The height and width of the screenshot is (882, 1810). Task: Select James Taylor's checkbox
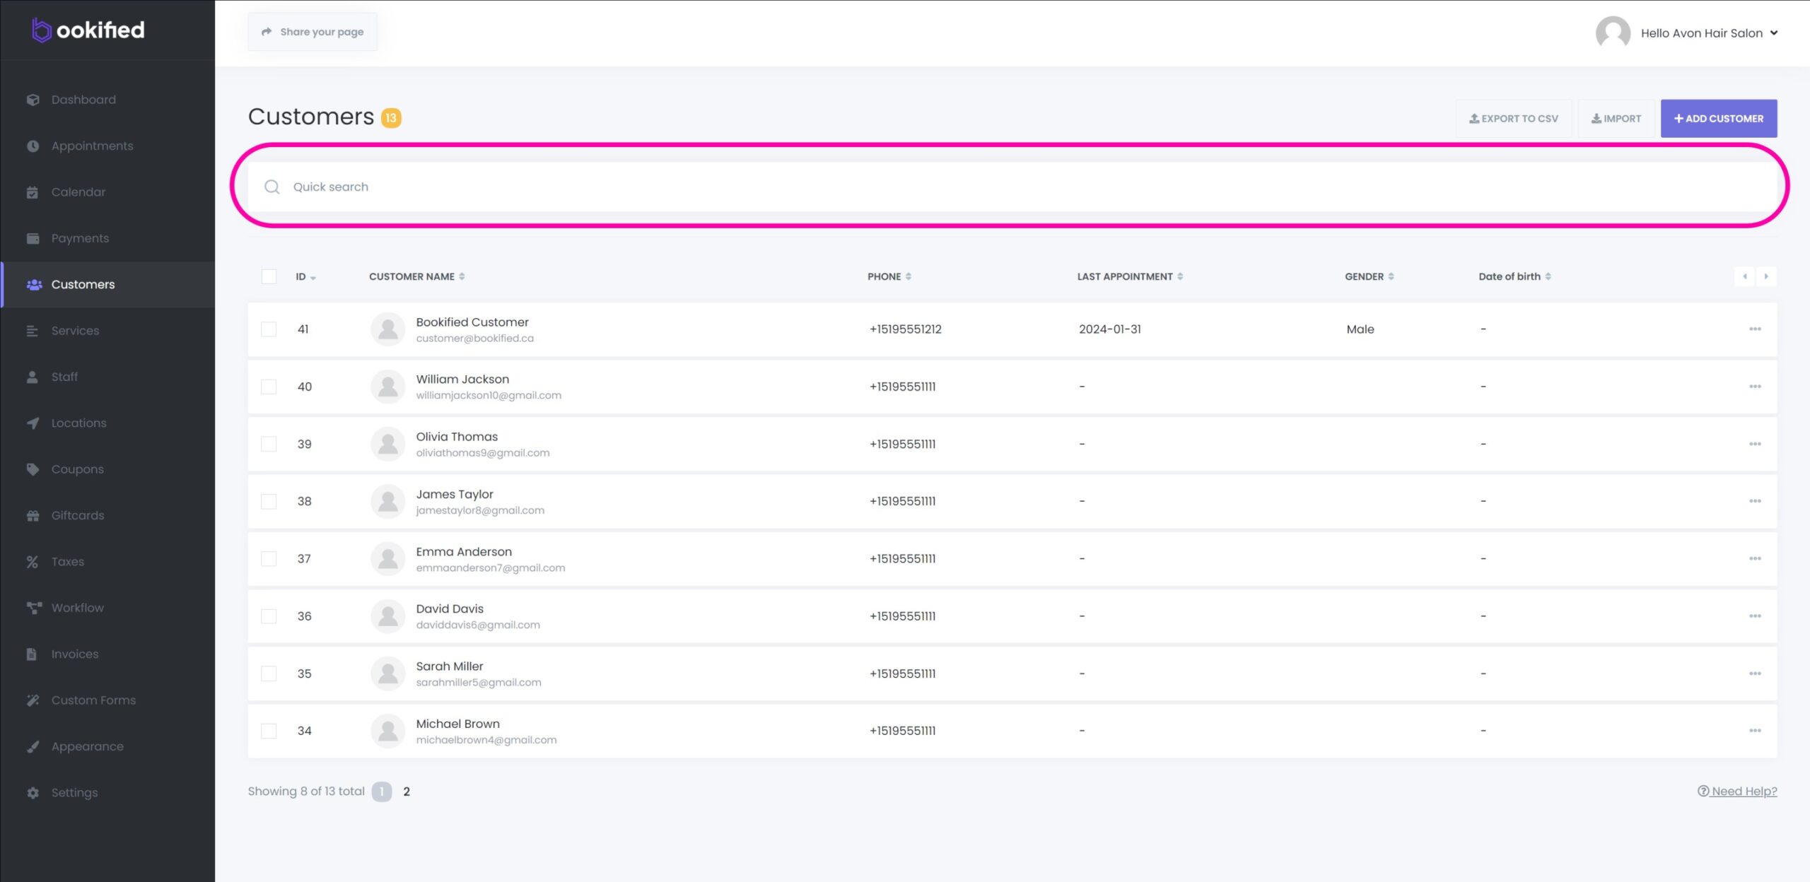tap(269, 502)
